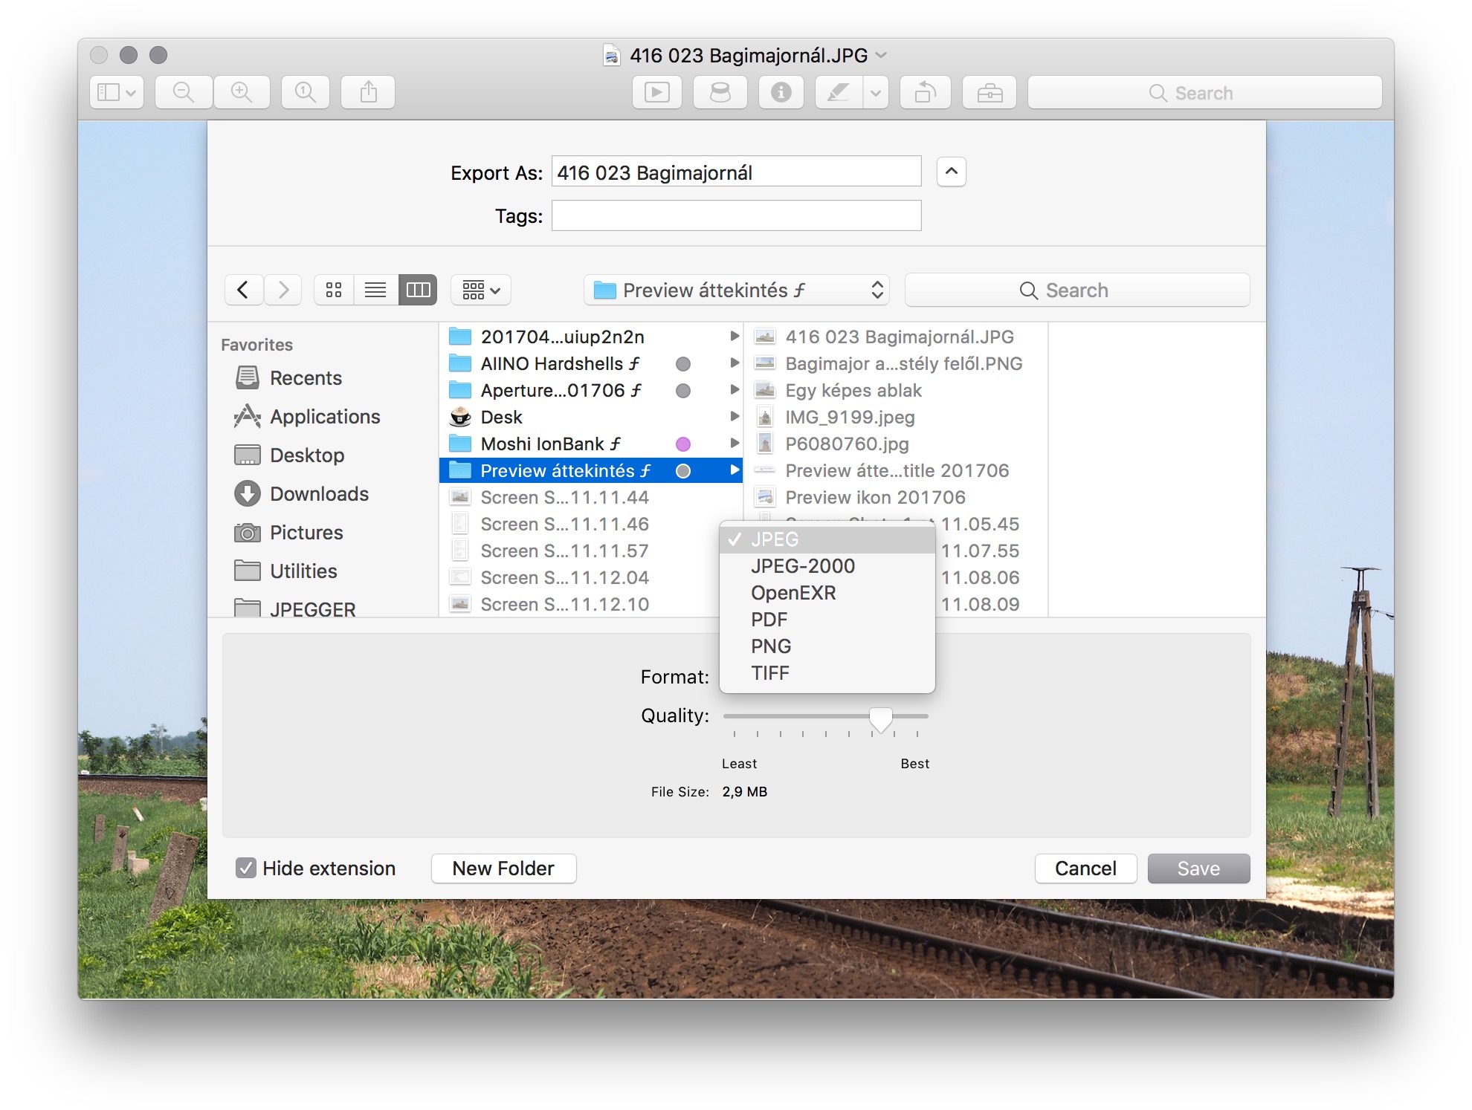
Task: Click the rotate toolbar icon
Action: point(925,92)
